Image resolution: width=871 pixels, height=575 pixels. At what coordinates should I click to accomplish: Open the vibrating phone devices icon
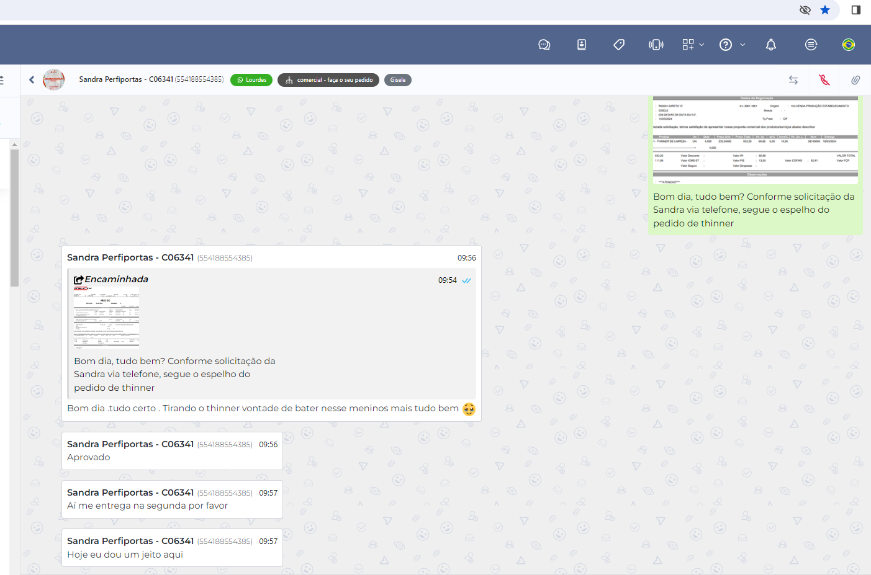[656, 45]
